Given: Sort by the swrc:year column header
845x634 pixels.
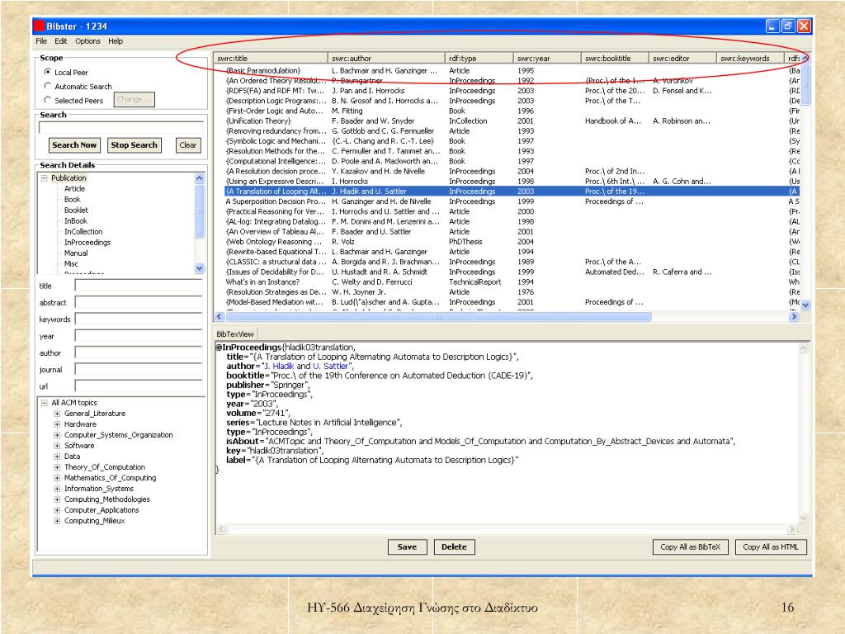Looking at the screenshot, I should pyautogui.click(x=548, y=59).
